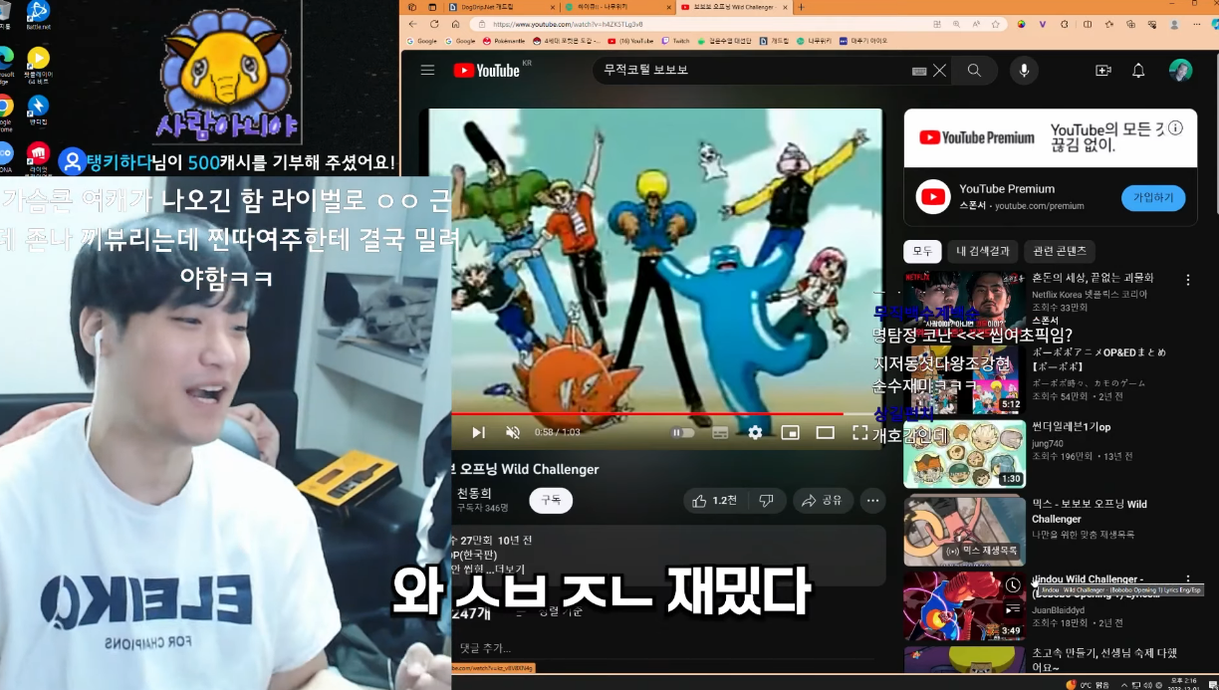Open Jindou Wild Challenger video options menu
Screen dimensions: 1219x690
[1188, 578]
